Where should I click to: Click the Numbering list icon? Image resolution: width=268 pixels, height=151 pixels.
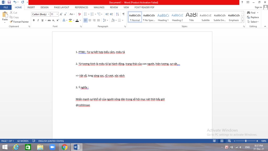pyautogui.click(x=92, y=14)
